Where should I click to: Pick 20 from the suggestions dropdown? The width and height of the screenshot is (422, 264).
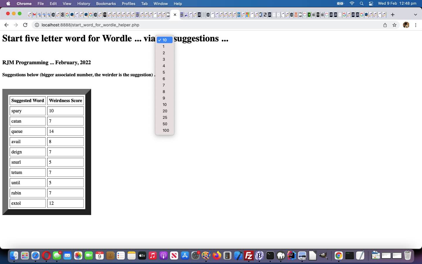coord(165,111)
